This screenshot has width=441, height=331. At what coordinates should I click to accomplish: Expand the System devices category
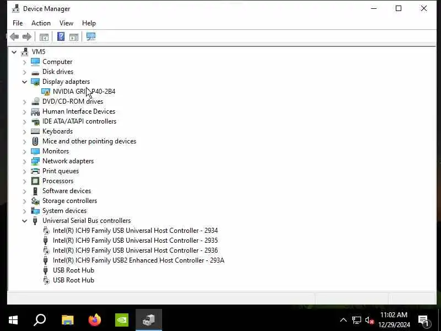point(24,211)
